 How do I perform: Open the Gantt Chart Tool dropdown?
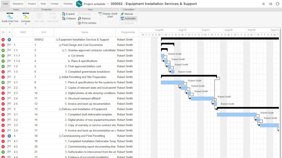[x=10, y=24]
